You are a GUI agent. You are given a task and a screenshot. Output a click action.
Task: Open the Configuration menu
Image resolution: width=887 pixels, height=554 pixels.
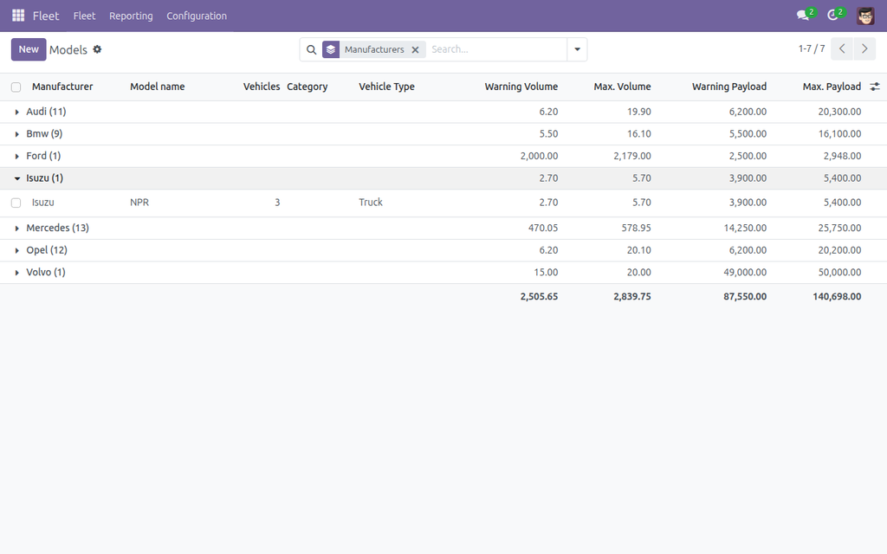pyautogui.click(x=197, y=16)
